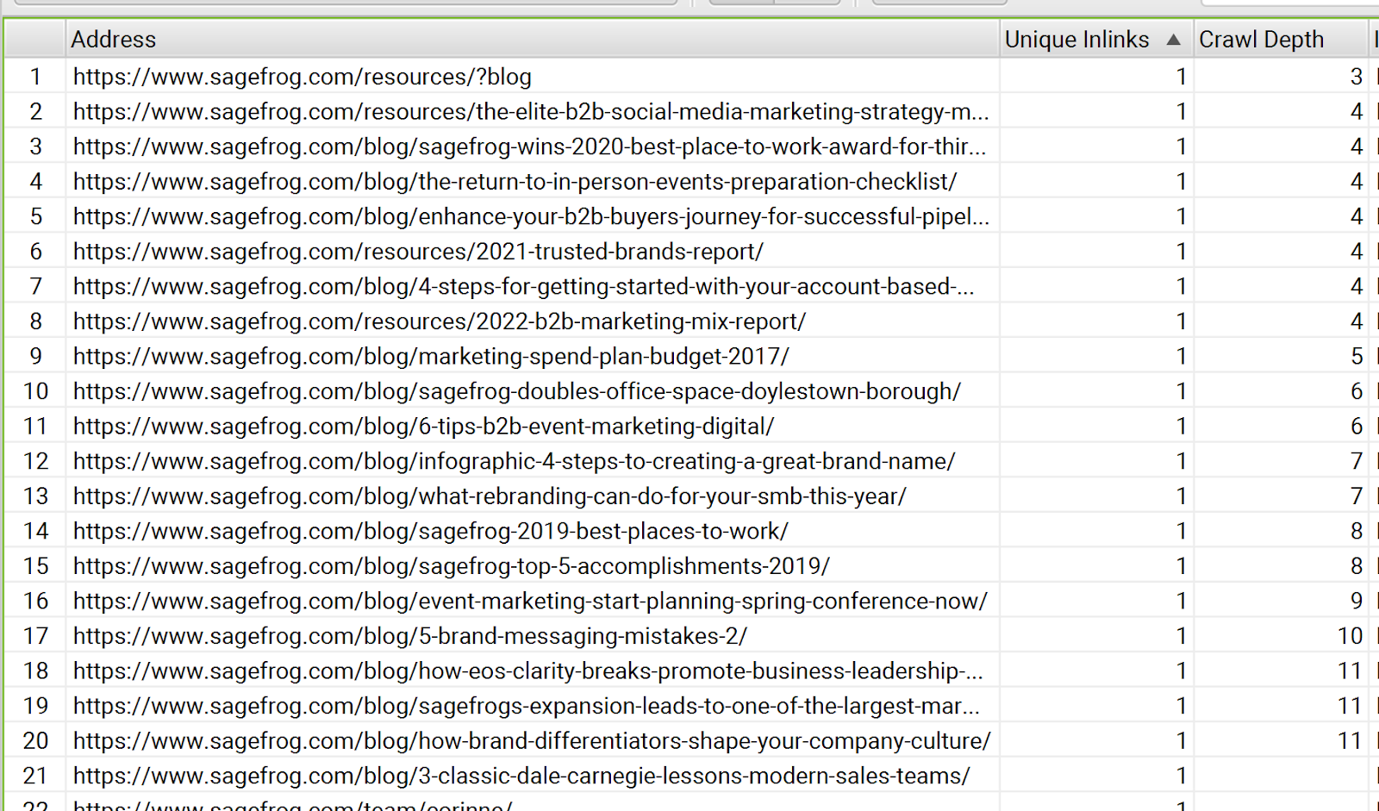Click the 3-classic-dale-carnegie-lessons URL
The image size is (1379, 811).
click(x=521, y=776)
